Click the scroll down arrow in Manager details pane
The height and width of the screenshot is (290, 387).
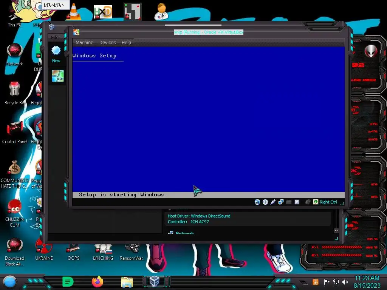pyautogui.click(x=336, y=231)
